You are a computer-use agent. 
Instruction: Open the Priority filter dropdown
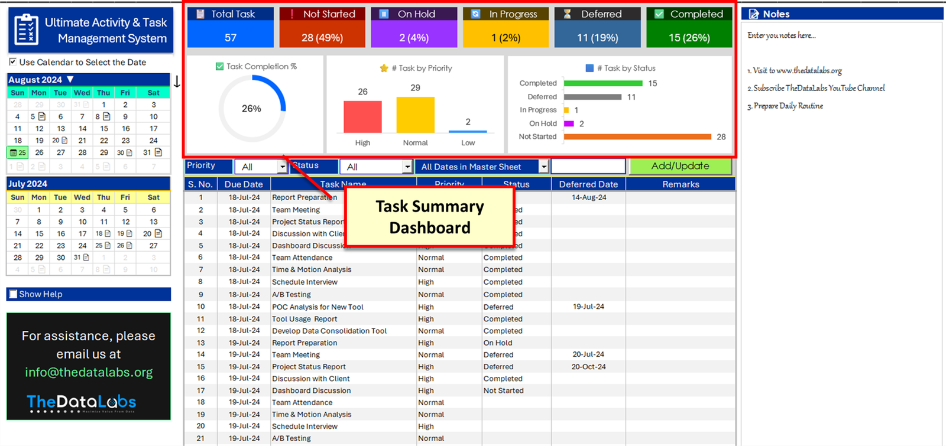(x=283, y=167)
